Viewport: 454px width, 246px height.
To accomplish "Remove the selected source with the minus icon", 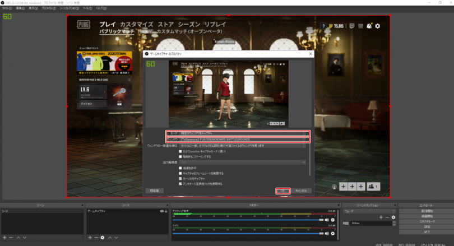I will click(96, 238).
